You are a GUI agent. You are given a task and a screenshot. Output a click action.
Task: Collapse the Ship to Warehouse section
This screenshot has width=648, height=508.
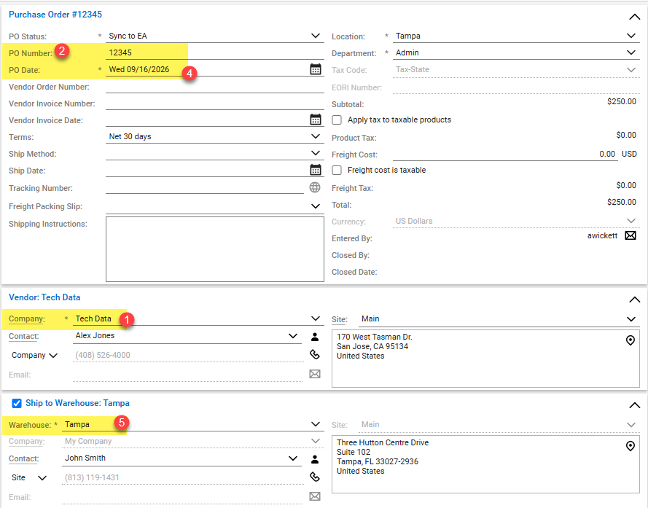point(634,405)
